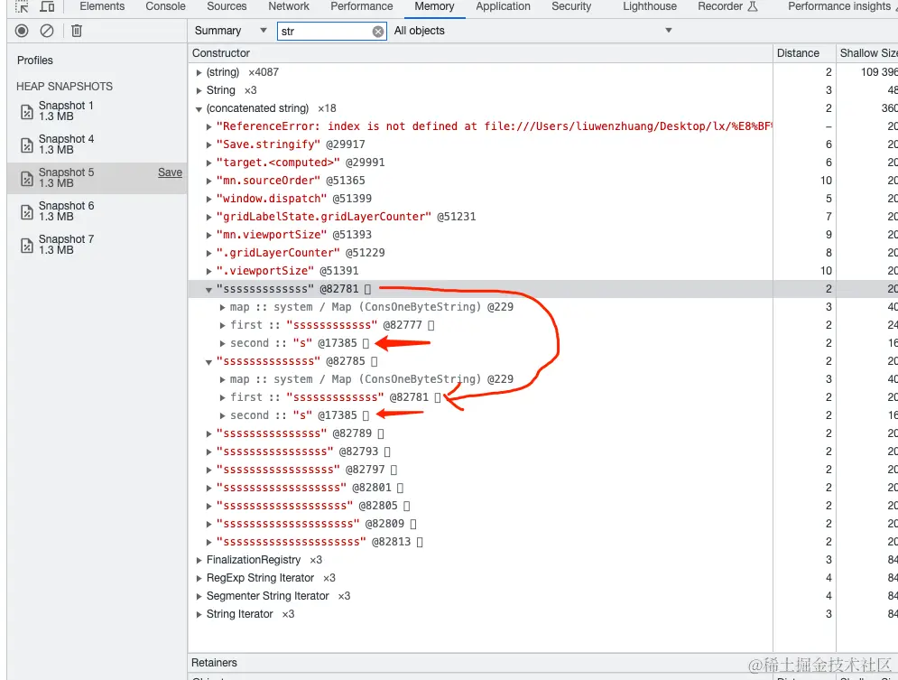Image resolution: width=898 pixels, height=680 pixels.
Task: Expand the ReferenceError string row
Action: pos(209,126)
